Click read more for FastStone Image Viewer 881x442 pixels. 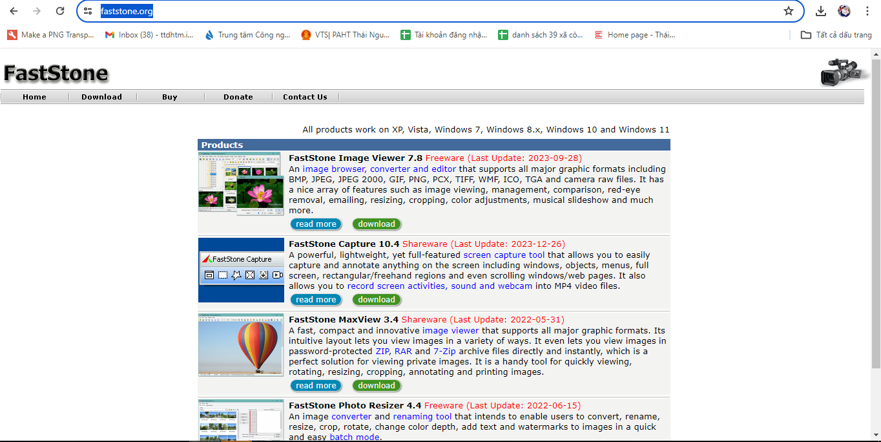click(316, 224)
